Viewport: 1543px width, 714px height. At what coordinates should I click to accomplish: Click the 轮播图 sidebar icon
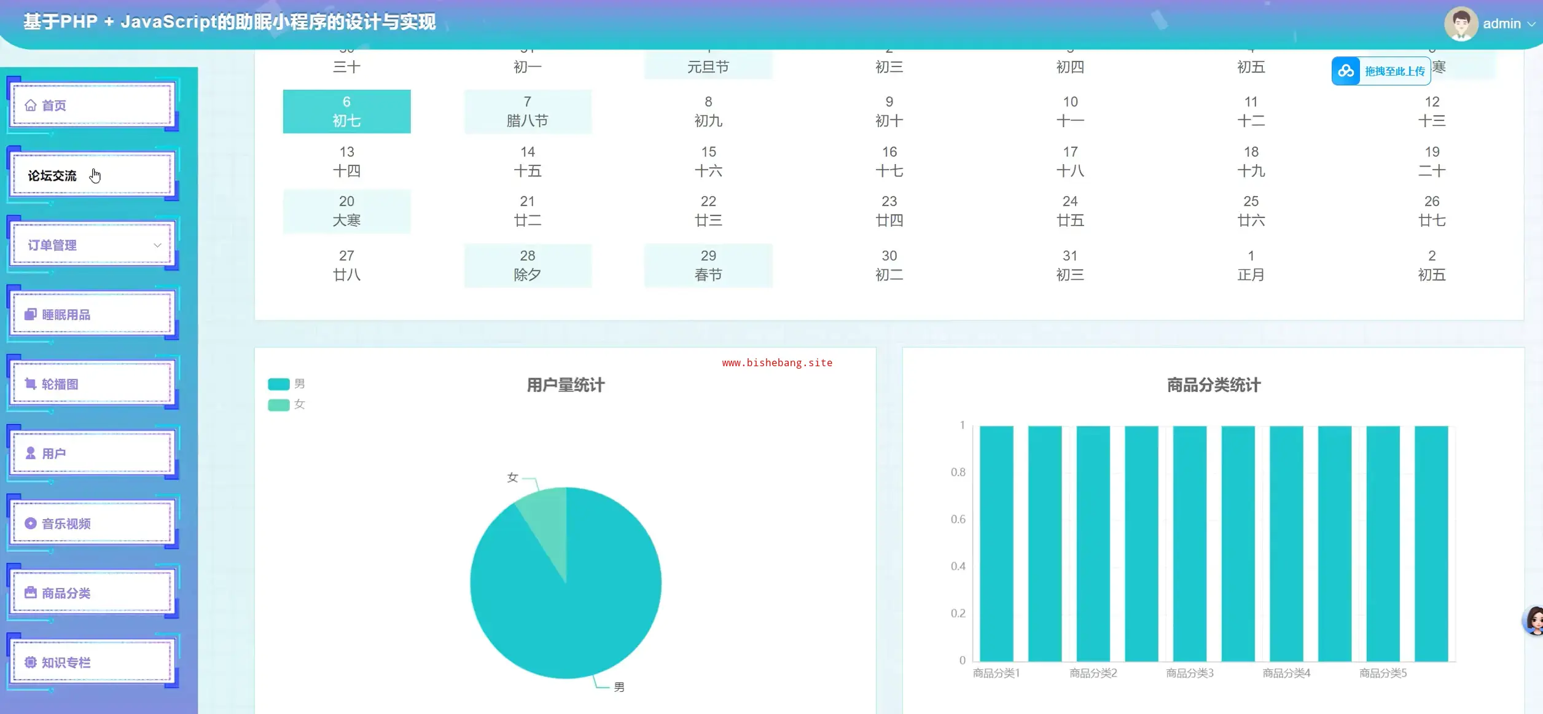(x=30, y=384)
